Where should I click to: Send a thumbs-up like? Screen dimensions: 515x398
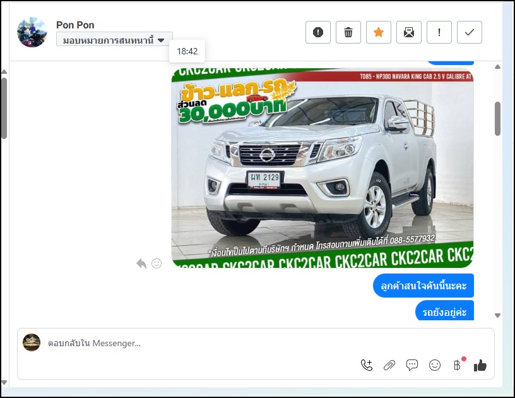(x=480, y=365)
